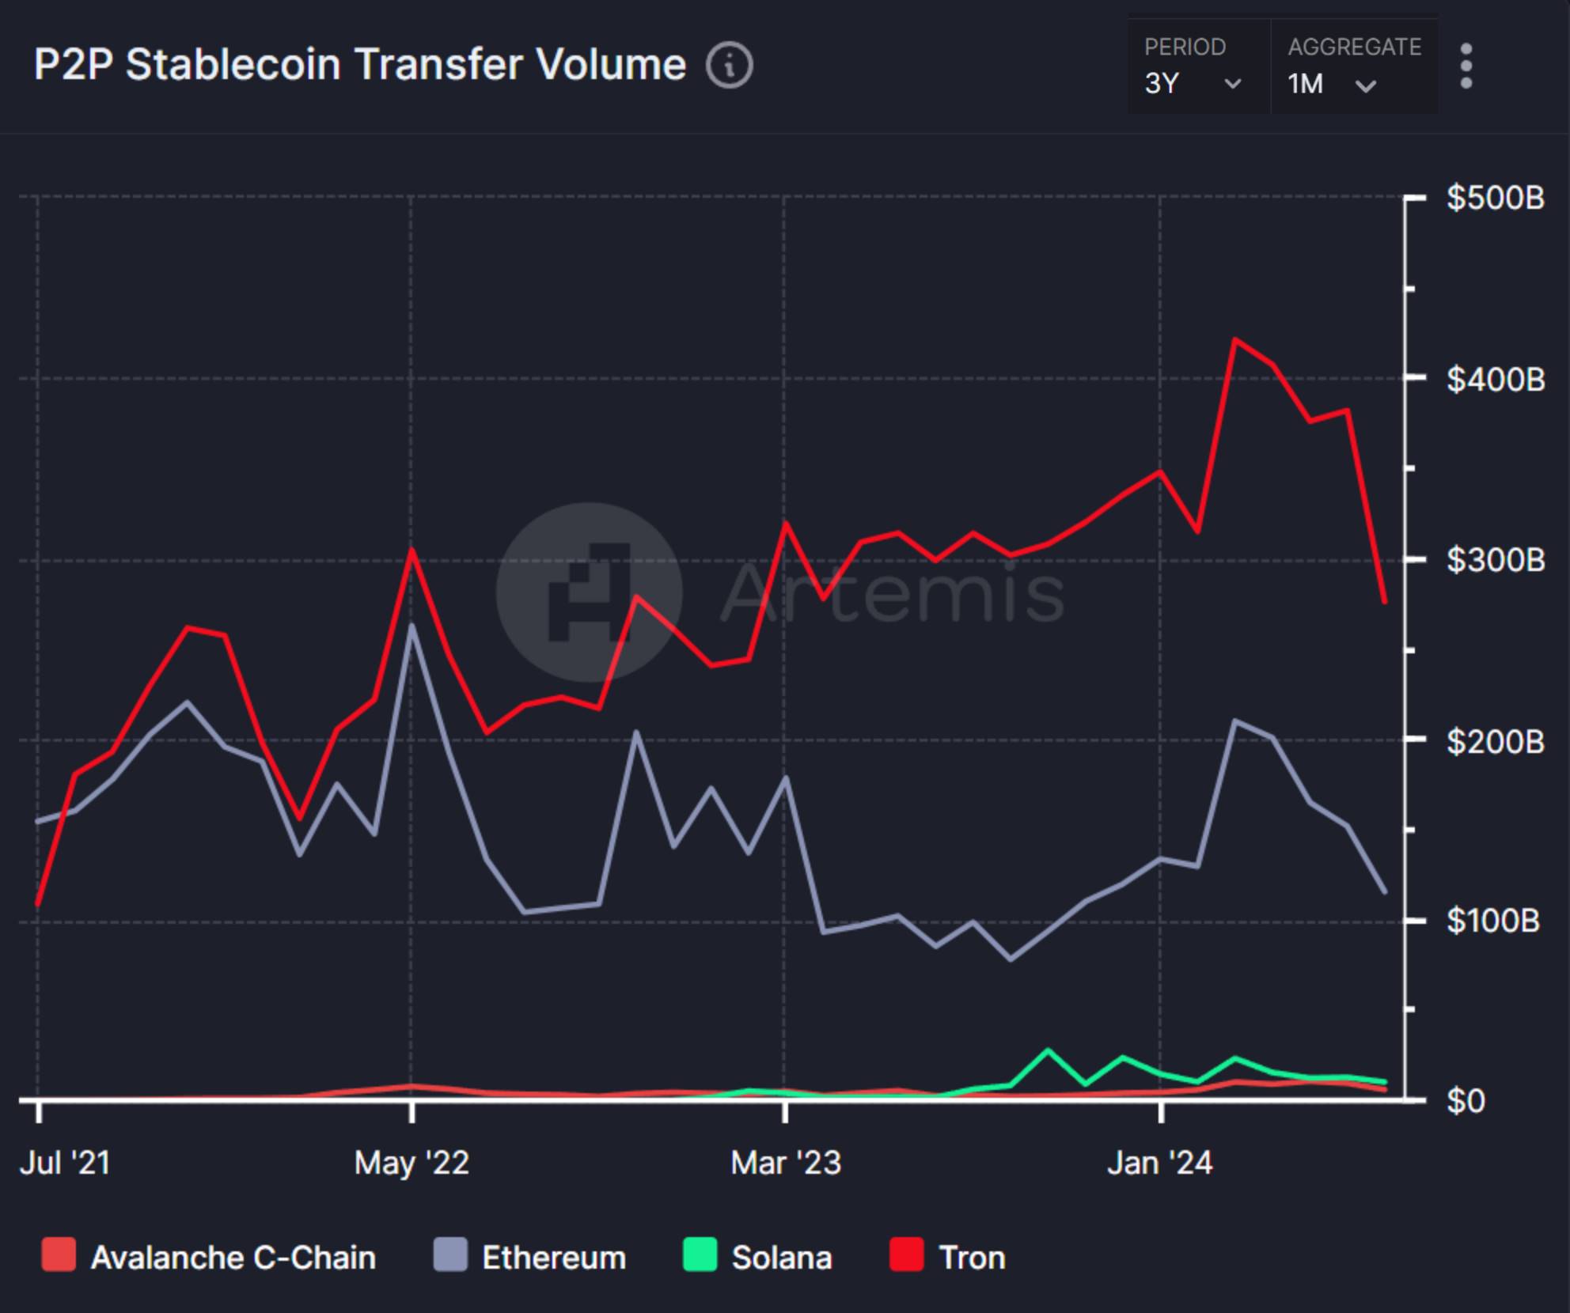Click the Ethereum gray color swatch
The width and height of the screenshot is (1570, 1313).
click(x=449, y=1255)
